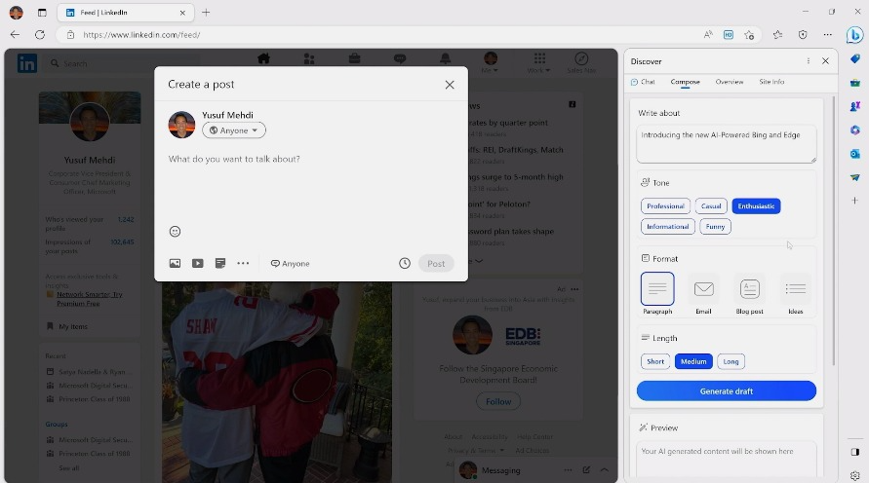The image size is (869, 483).
Task: Open the Anyone comment control dropdown
Action: click(291, 263)
